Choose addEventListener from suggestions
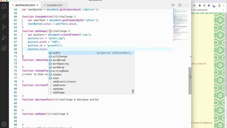Viewport: 227px width, 128px height. [x=91, y=82]
